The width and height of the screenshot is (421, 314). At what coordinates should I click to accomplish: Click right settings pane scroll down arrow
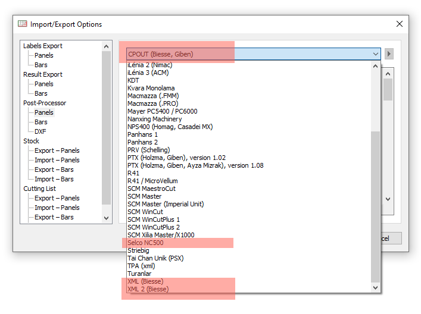[x=388, y=199]
